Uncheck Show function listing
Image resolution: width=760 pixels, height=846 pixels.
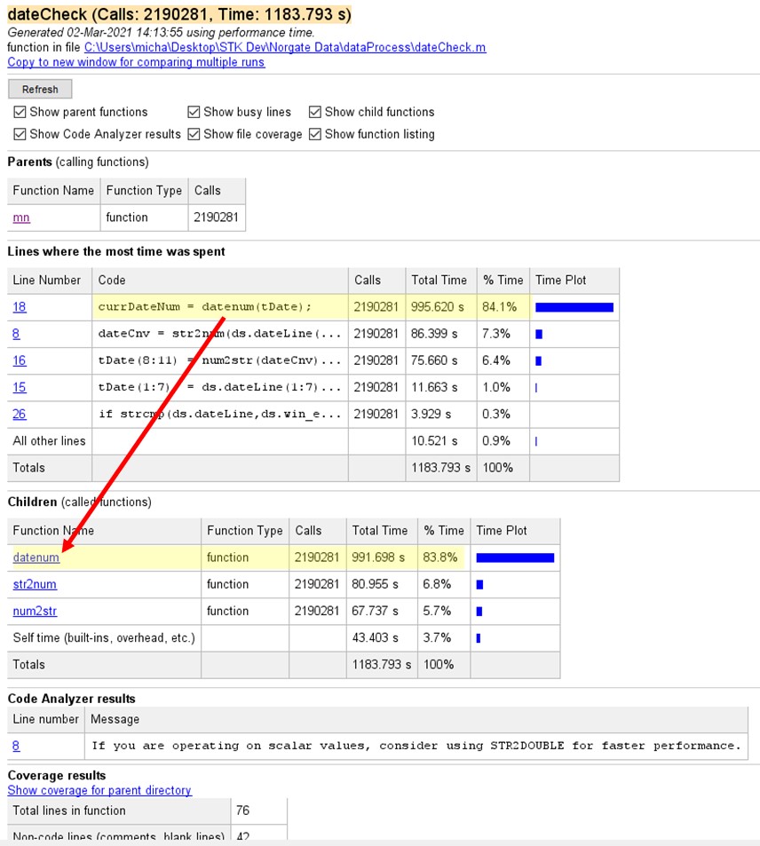pyautogui.click(x=315, y=135)
